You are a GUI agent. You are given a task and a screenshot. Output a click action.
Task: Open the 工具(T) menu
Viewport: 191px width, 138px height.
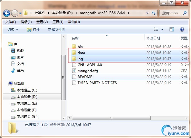58,22
